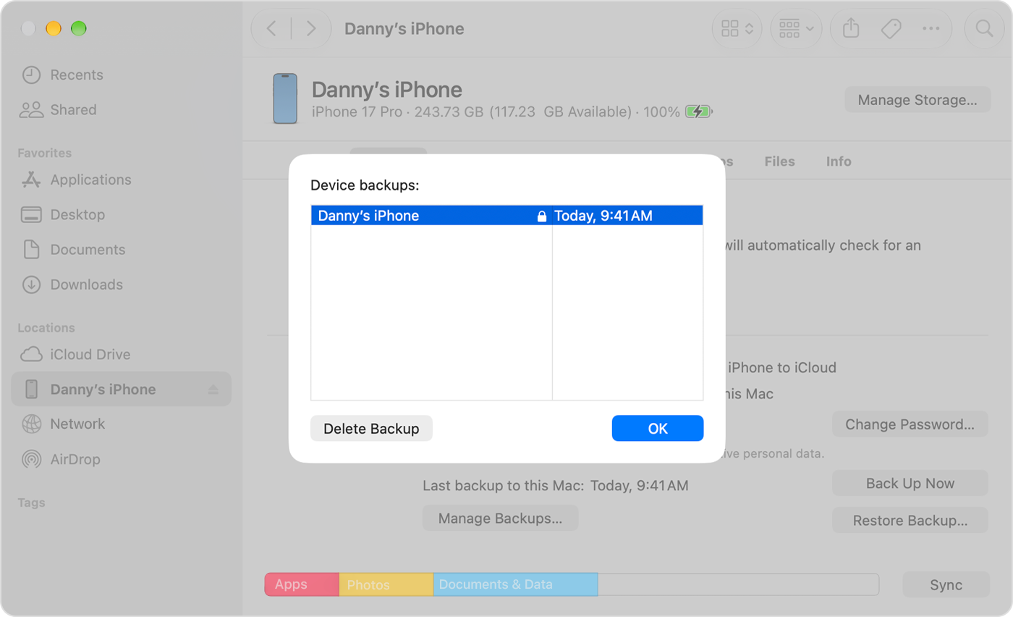Viewport: 1013px width, 617px height.
Task: Click the red Apps storage segment
Action: [x=302, y=584]
